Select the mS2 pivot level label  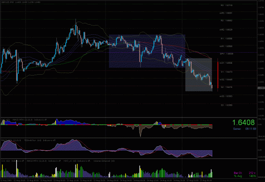point(226,79)
